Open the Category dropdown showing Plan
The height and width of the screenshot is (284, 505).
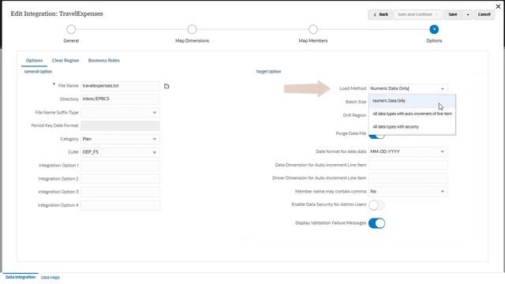tap(120, 139)
